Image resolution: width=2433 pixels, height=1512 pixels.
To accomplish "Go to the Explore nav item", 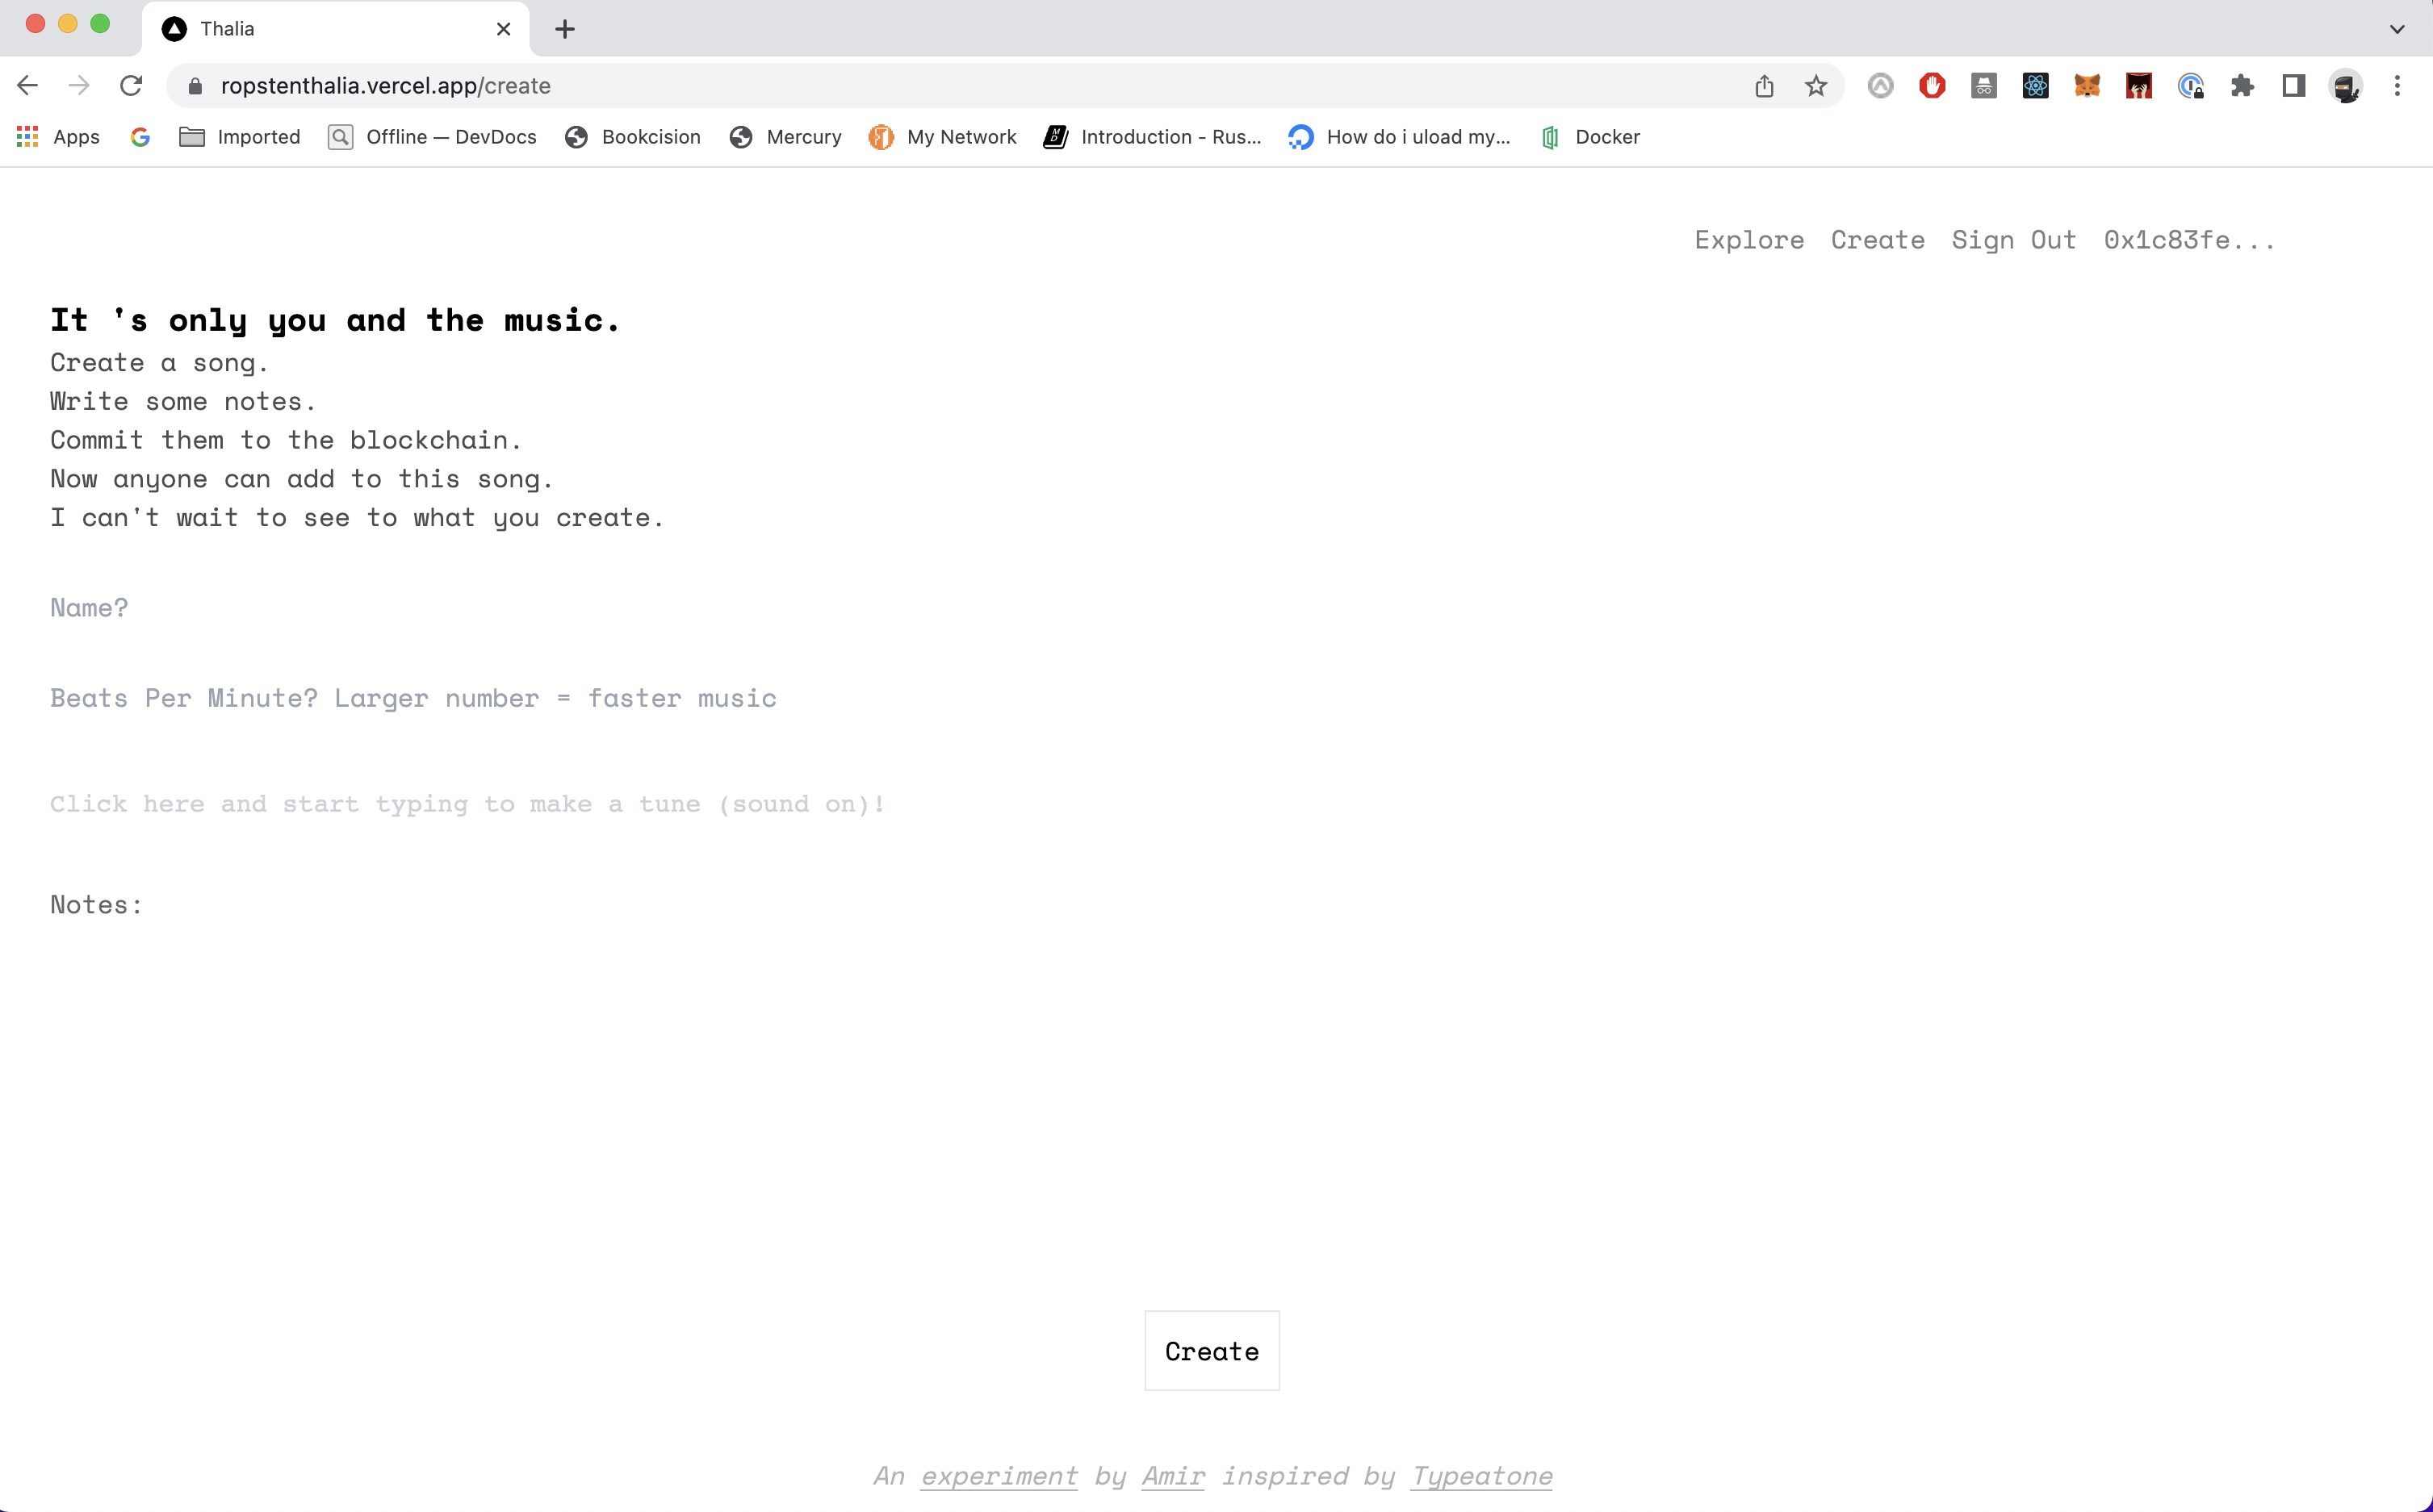I will (1748, 240).
